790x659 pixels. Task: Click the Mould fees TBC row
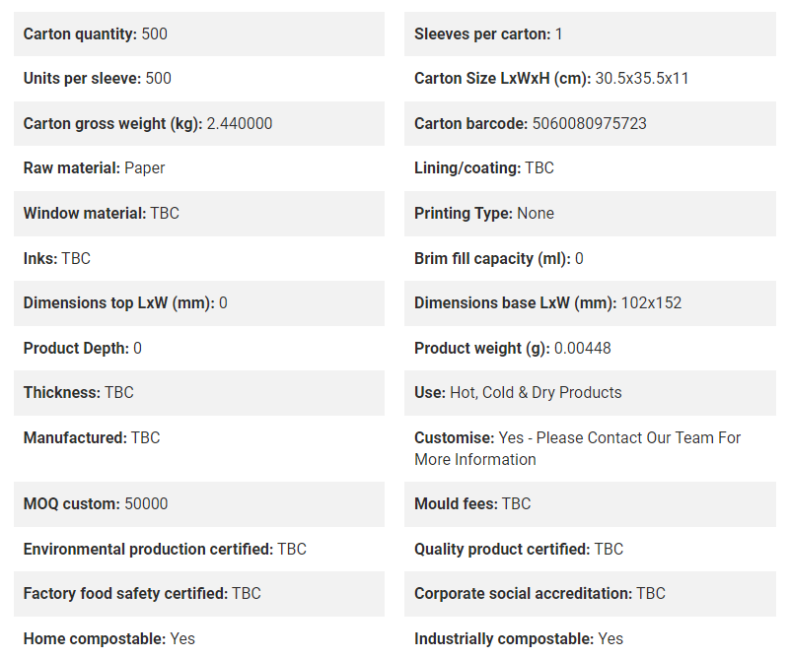click(x=590, y=504)
